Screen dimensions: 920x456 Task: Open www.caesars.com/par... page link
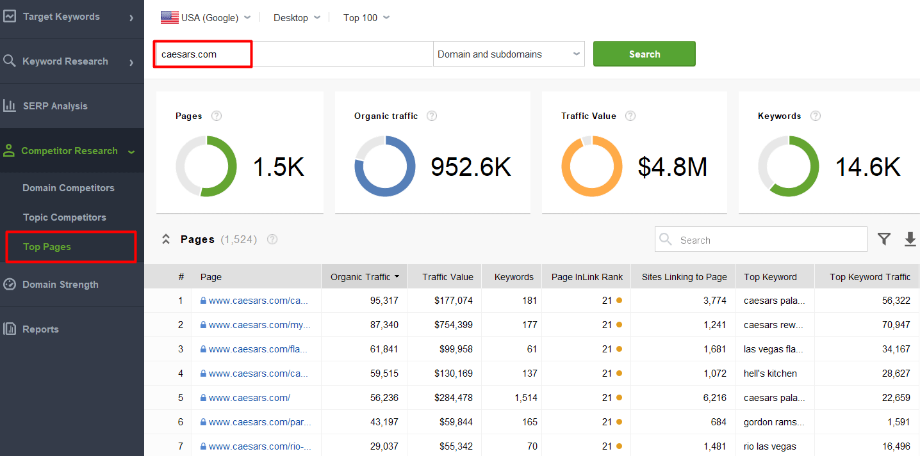pyautogui.click(x=259, y=422)
